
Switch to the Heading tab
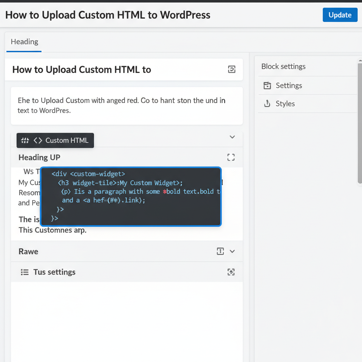coord(24,42)
